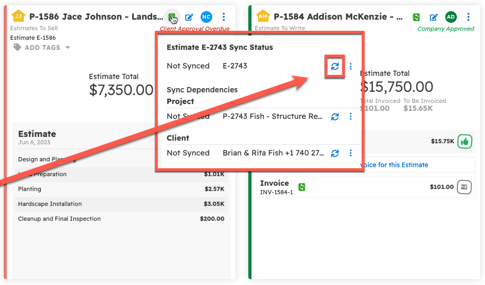The height and width of the screenshot is (285, 485).
Task: Open the three-dot menu on the P-1584 card
Action: click(468, 17)
